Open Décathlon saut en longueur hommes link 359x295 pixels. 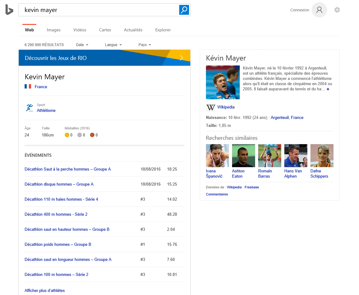(68, 260)
